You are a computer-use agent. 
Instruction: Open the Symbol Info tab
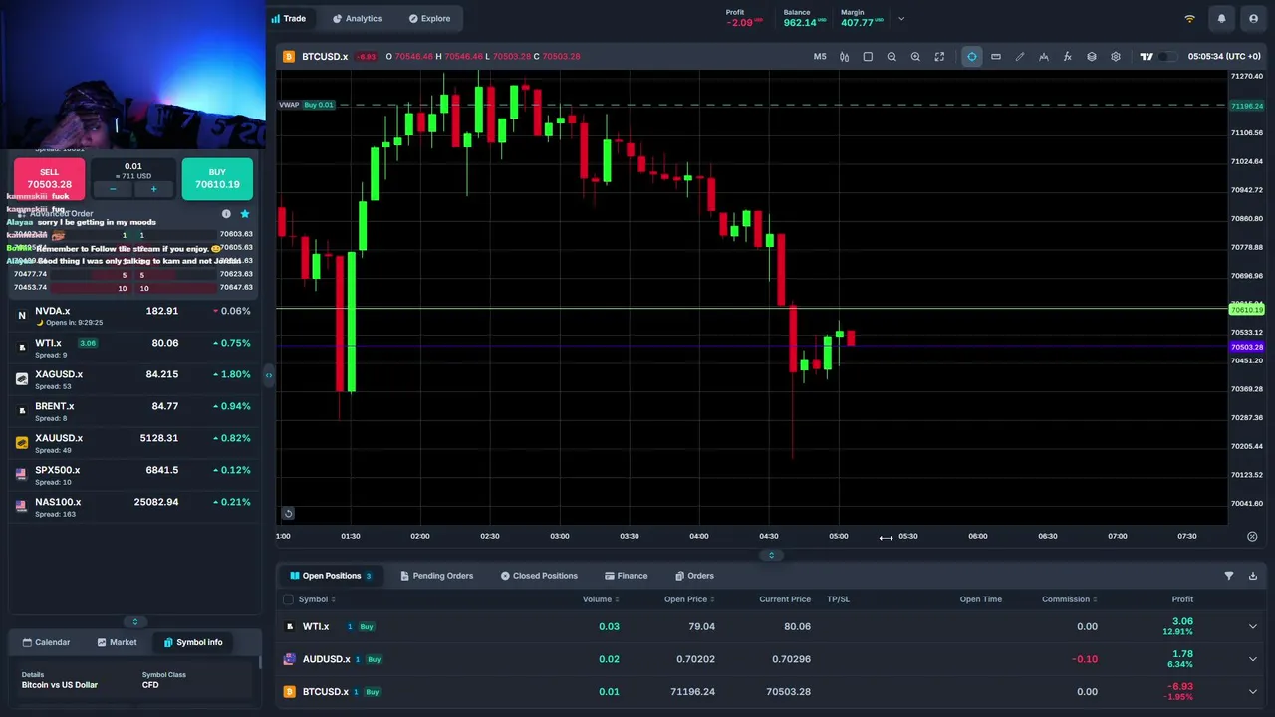(x=193, y=642)
